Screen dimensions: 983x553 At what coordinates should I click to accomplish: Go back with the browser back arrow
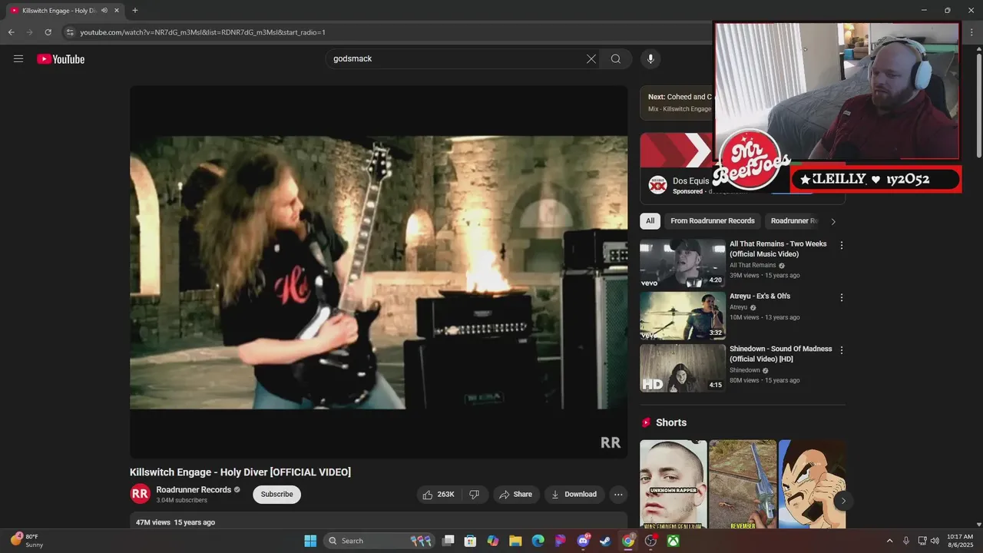tap(11, 32)
